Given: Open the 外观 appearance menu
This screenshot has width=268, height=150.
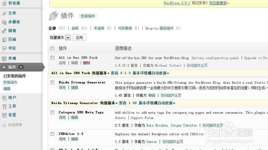Looking at the screenshot, I should tap(12, 58).
